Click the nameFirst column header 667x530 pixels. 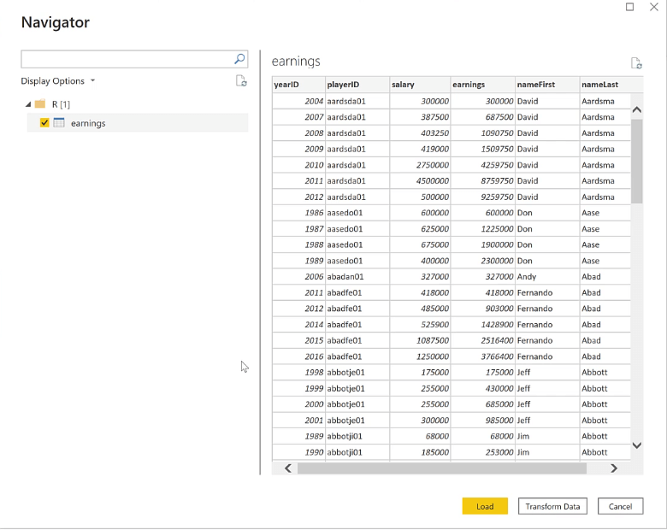click(547, 85)
